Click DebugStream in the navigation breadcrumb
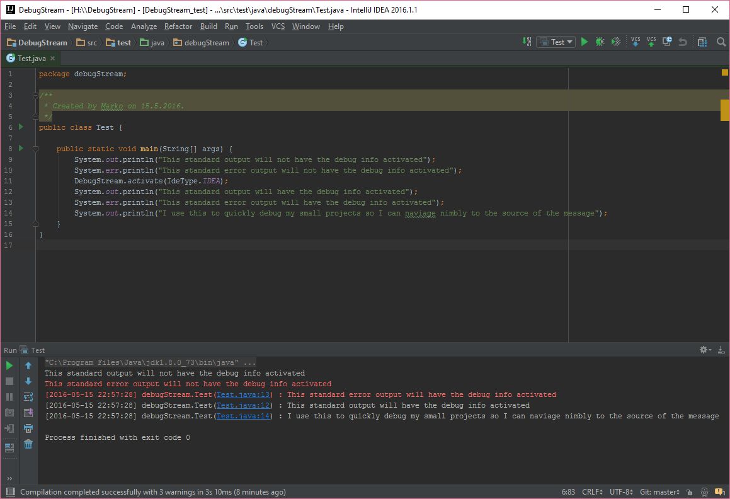Image resolution: width=730 pixels, height=499 pixels. coord(37,42)
